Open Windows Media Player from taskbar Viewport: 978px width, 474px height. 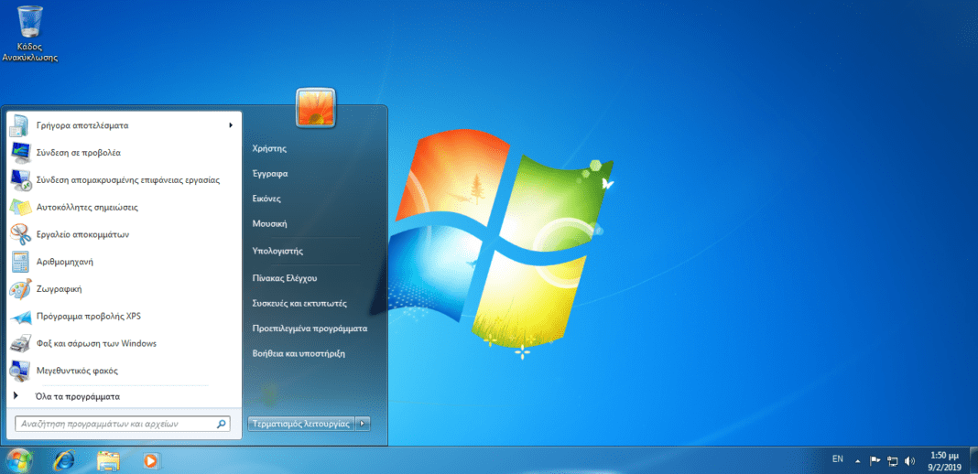pos(150,461)
